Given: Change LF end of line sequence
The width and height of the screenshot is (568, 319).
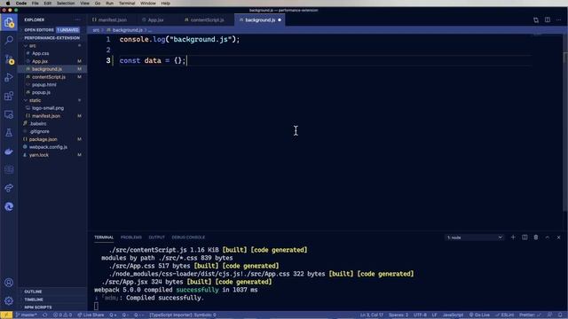Looking at the screenshot, I should click(x=434, y=315).
